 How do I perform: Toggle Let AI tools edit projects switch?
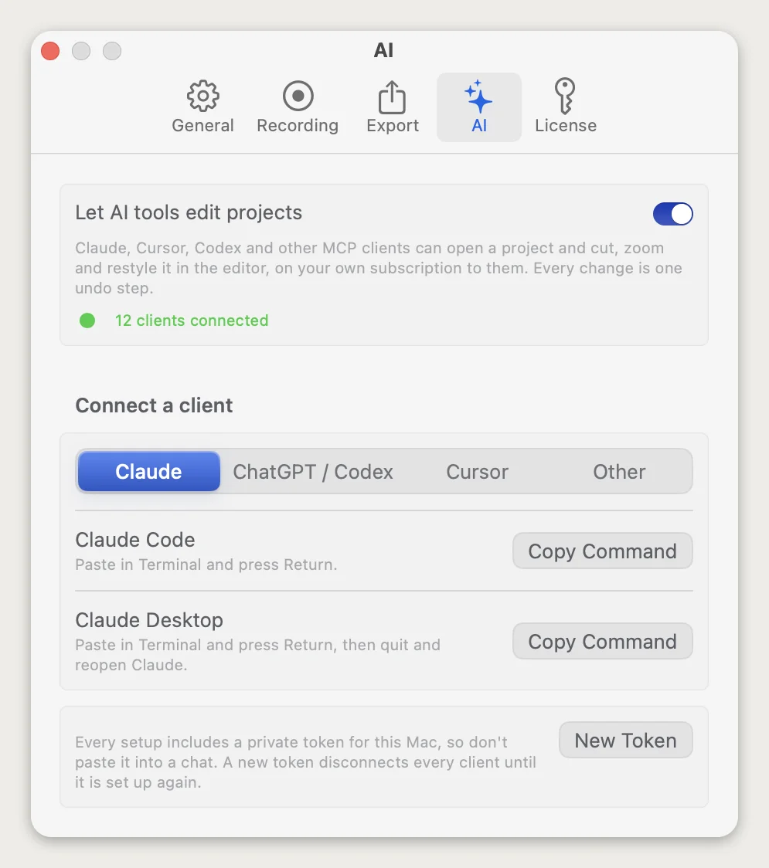pos(672,214)
